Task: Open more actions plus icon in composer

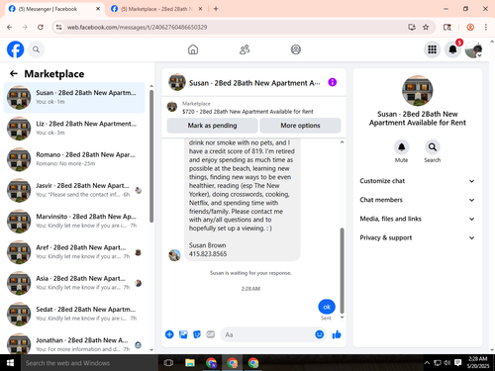Action: [x=169, y=334]
